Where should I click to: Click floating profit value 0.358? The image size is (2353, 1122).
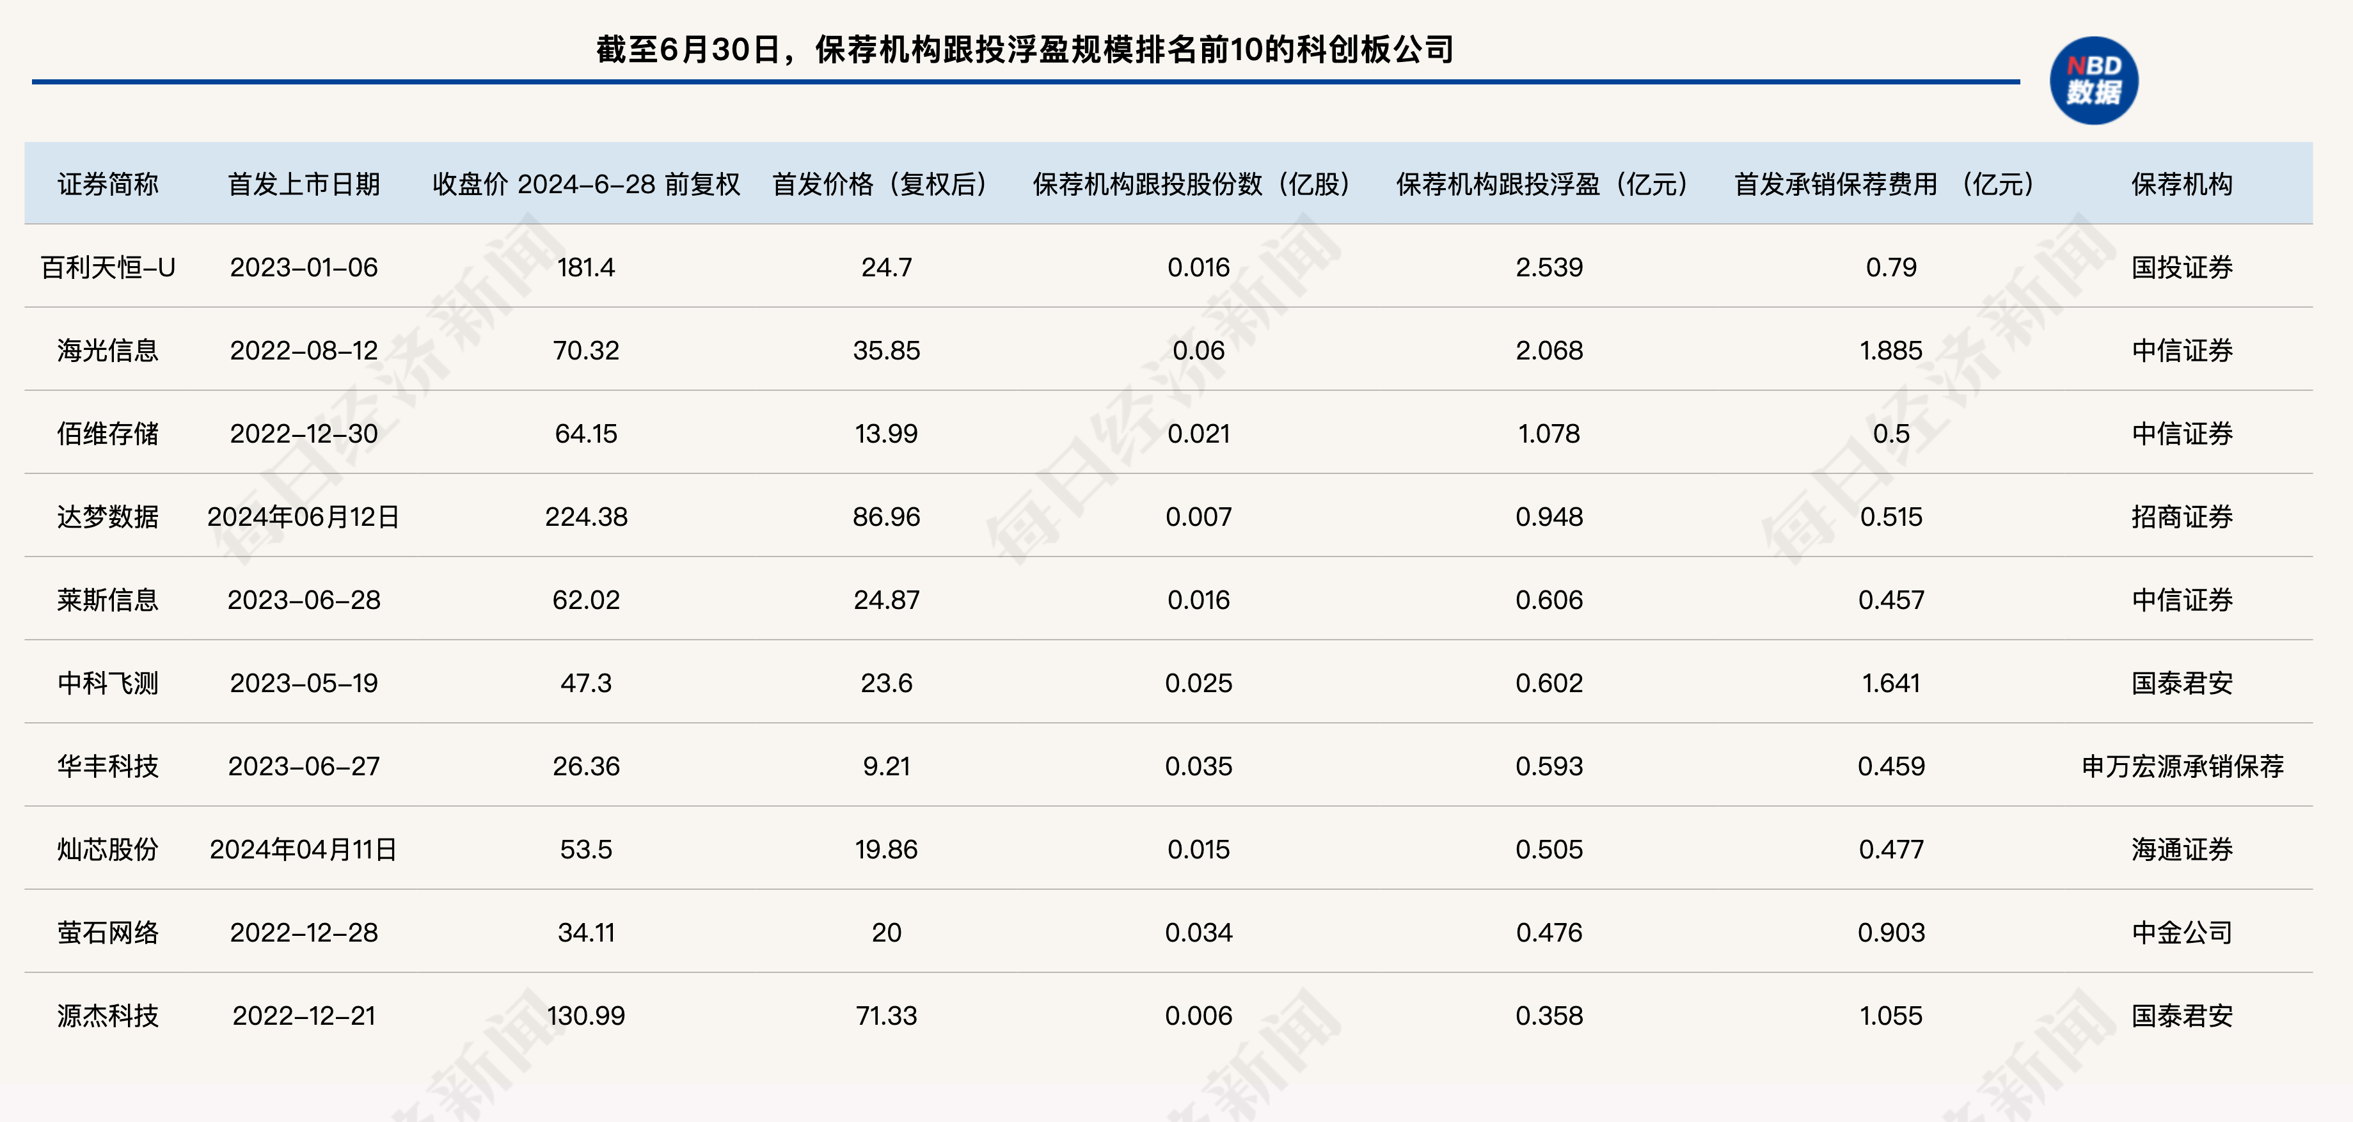pos(1548,1016)
